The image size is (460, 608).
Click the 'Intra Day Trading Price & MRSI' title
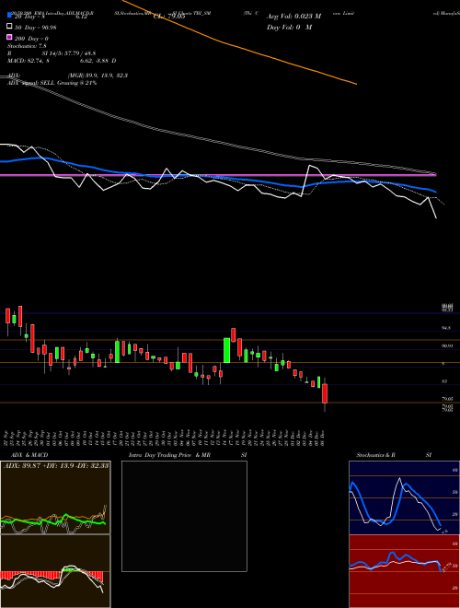(188, 455)
